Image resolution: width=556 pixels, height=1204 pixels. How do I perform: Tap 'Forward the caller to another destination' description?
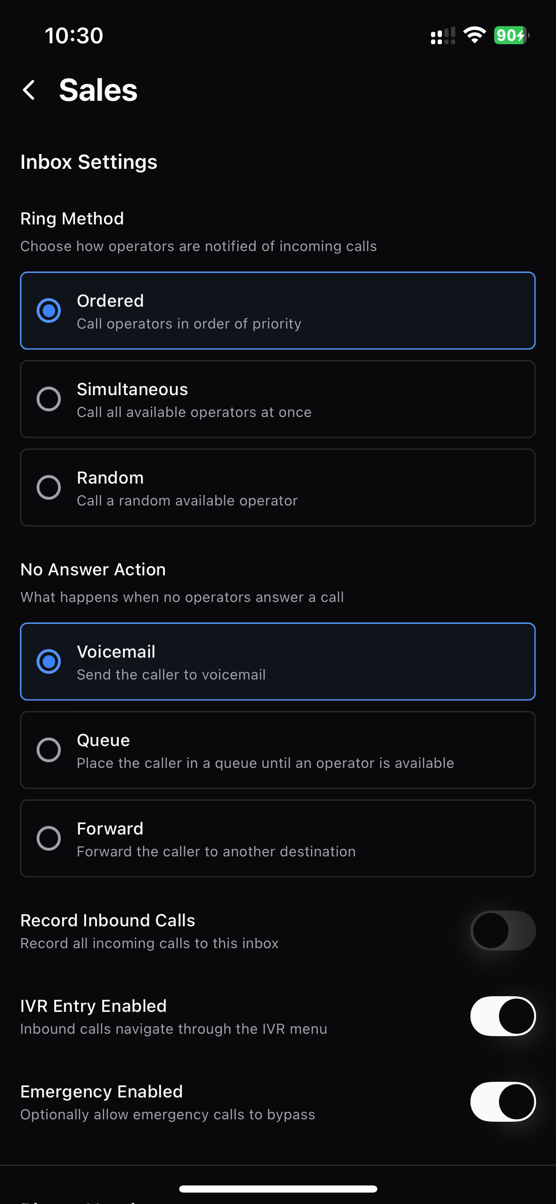(216, 852)
